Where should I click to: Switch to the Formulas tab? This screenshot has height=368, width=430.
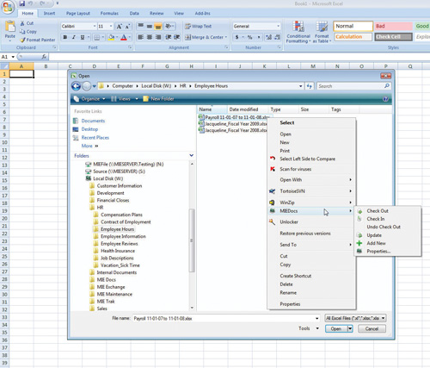click(x=109, y=13)
